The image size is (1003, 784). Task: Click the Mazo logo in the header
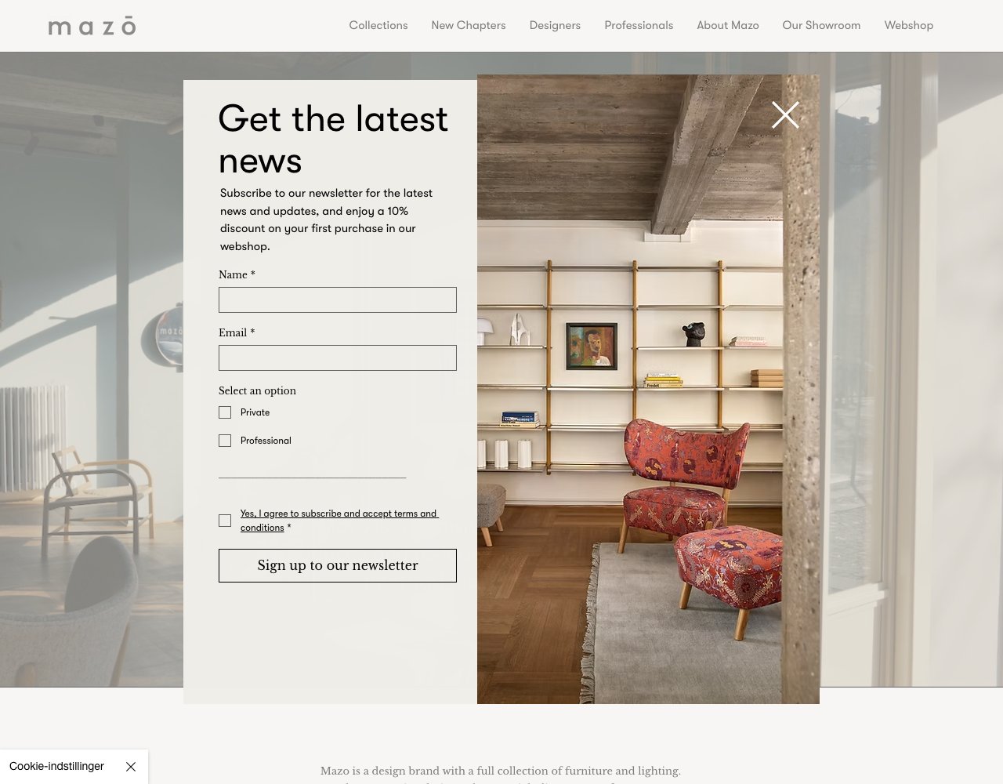(x=92, y=26)
